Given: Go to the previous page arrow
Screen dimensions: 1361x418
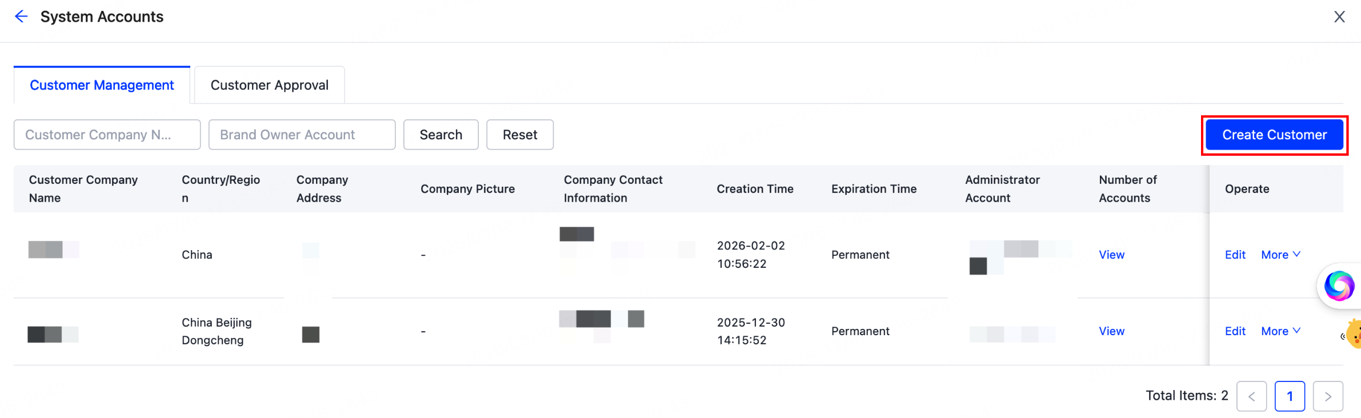Looking at the screenshot, I should pyautogui.click(x=1252, y=396).
